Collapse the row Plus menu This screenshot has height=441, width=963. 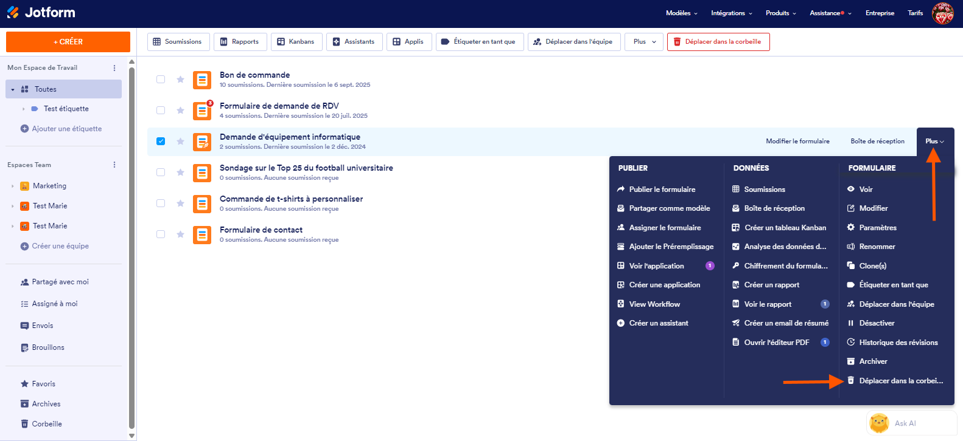pyautogui.click(x=935, y=141)
